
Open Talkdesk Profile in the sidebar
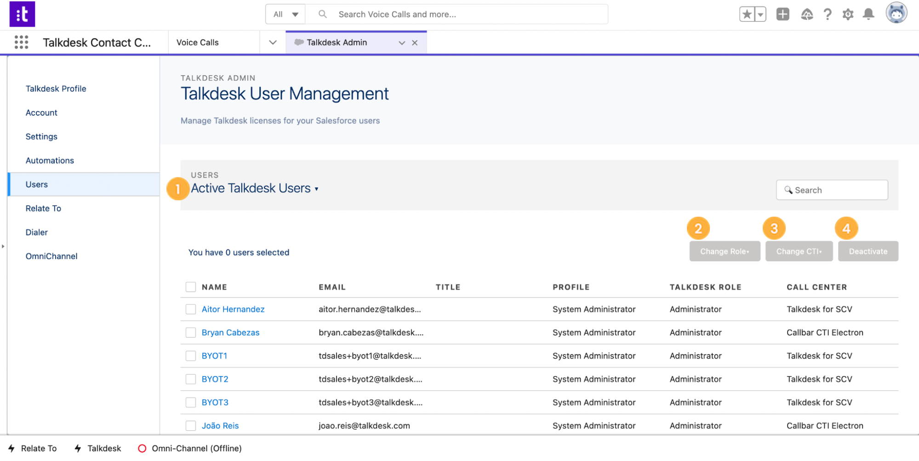56,89
